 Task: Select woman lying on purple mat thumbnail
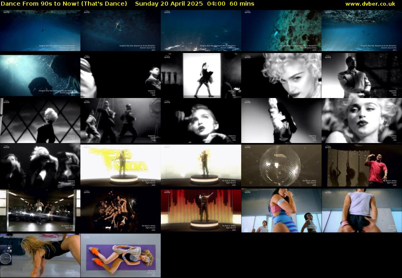tap(121, 256)
